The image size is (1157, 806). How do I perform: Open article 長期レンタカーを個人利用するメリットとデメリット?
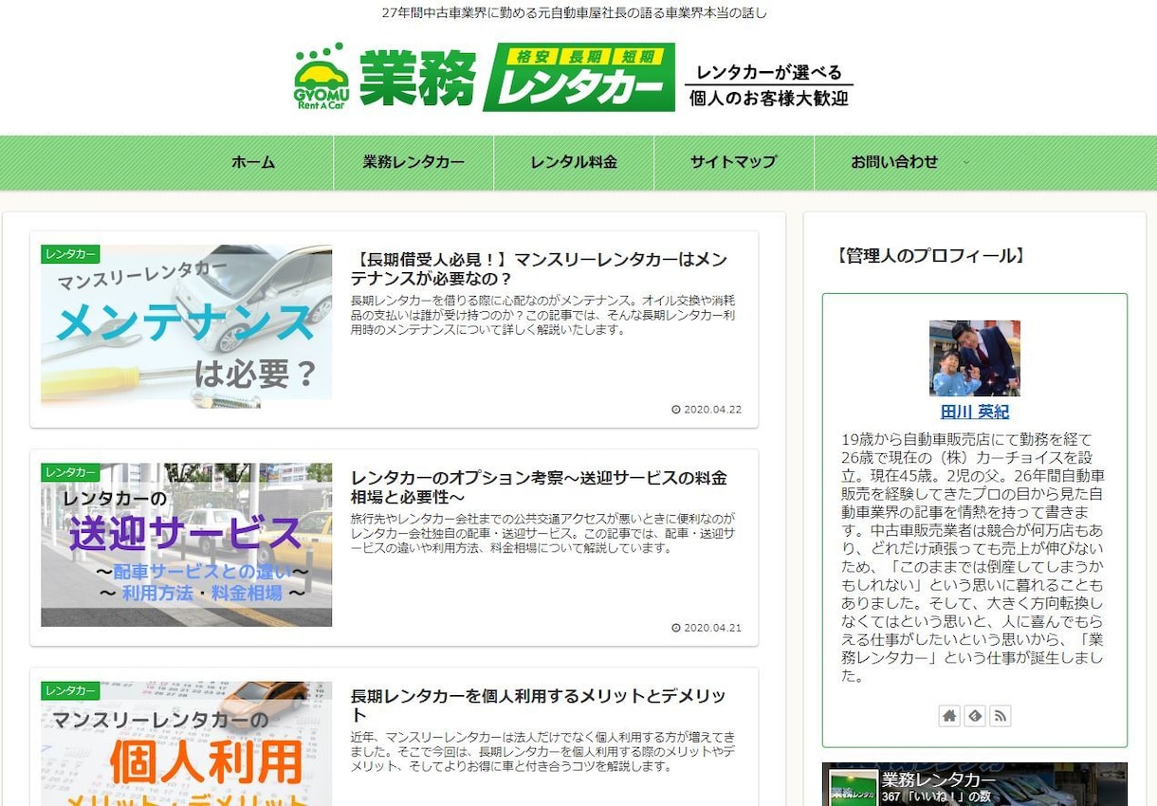click(x=540, y=705)
